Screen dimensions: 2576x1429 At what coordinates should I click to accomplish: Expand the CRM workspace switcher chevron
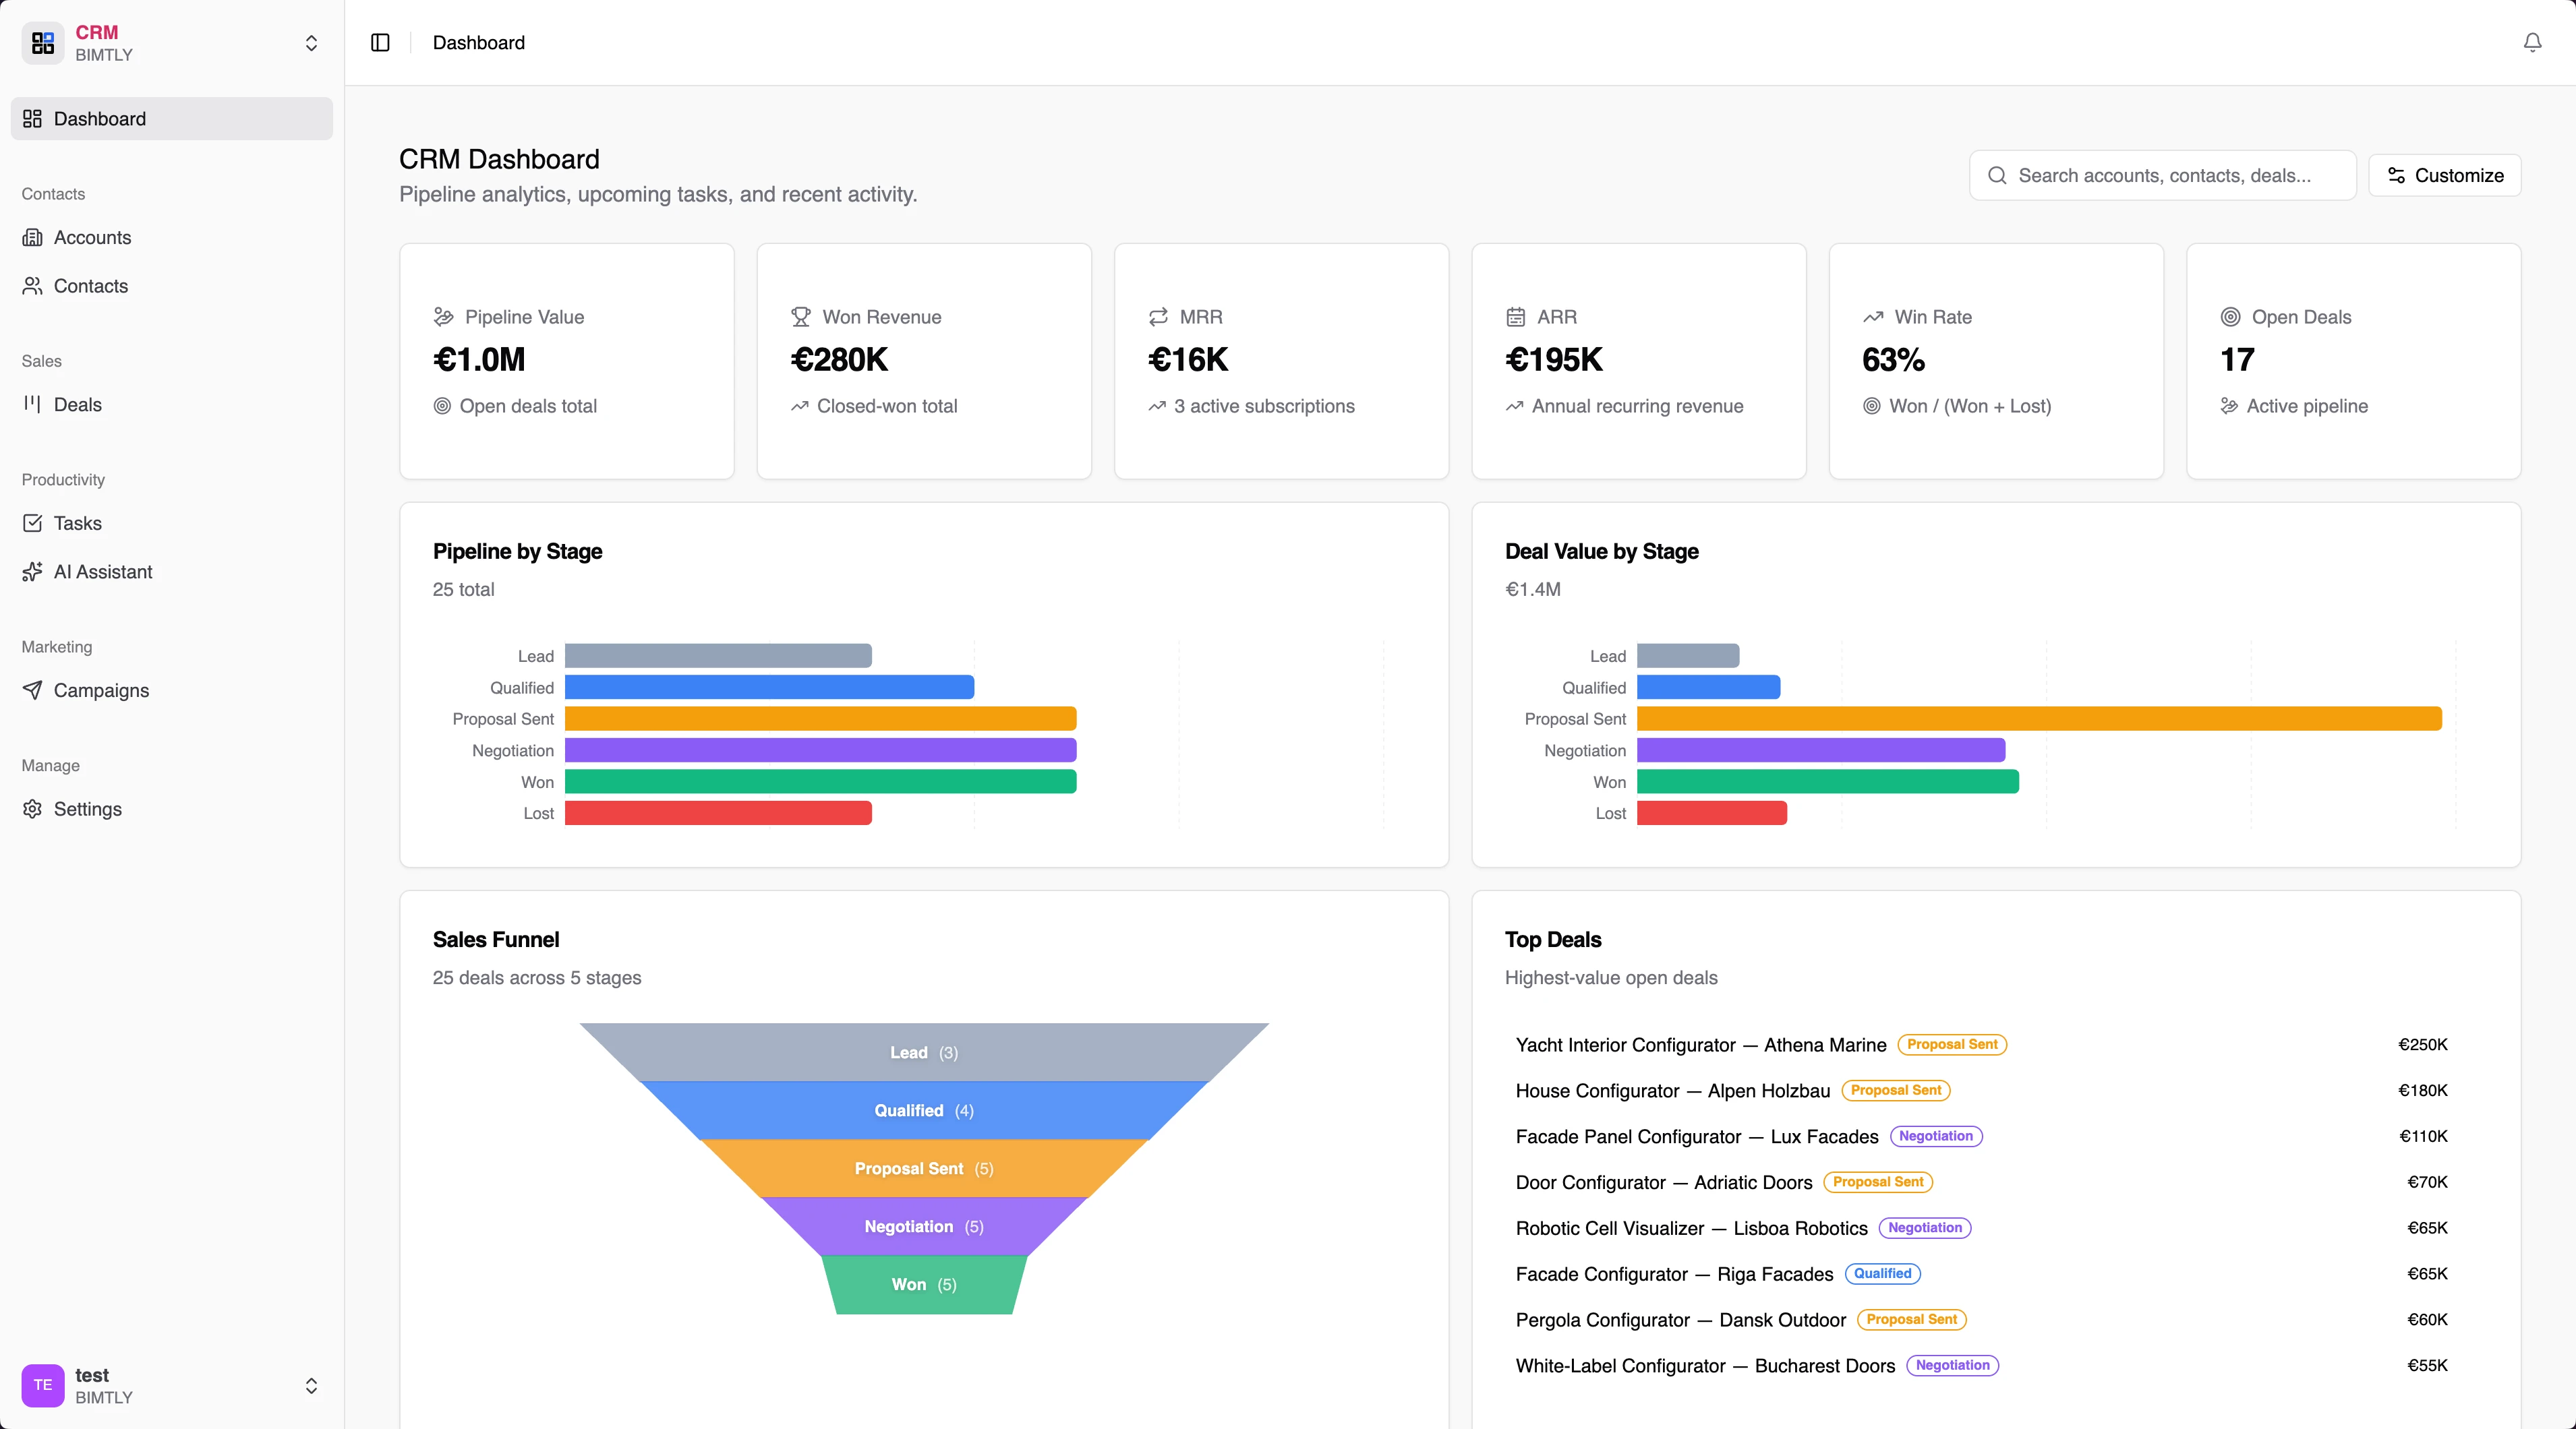click(311, 43)
